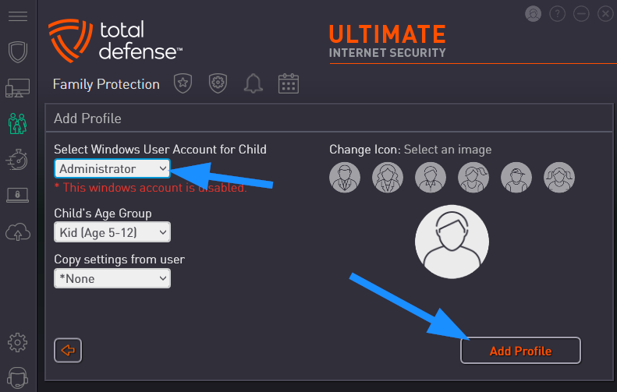Open the shield Security section in sidebar
Viewport: 617px width, 392px height.
click(x=18, y=52)
